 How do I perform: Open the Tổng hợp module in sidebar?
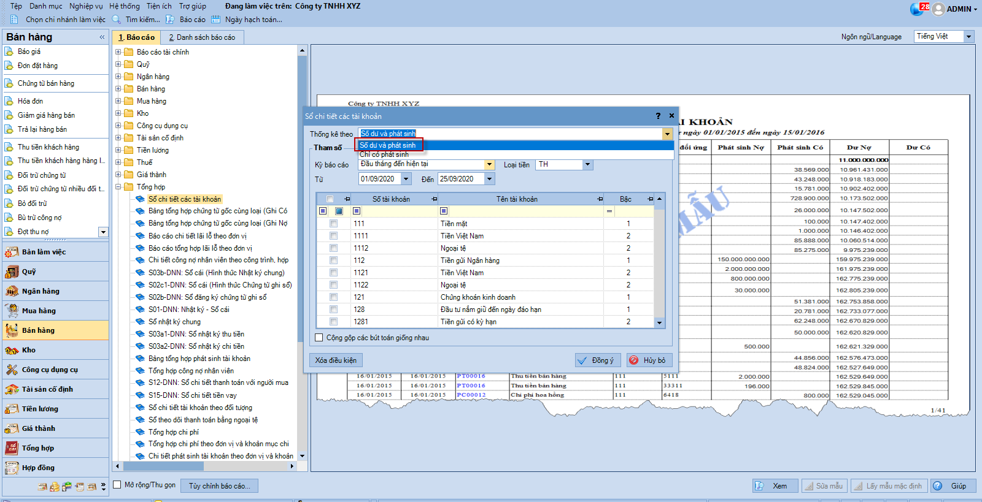55,448
